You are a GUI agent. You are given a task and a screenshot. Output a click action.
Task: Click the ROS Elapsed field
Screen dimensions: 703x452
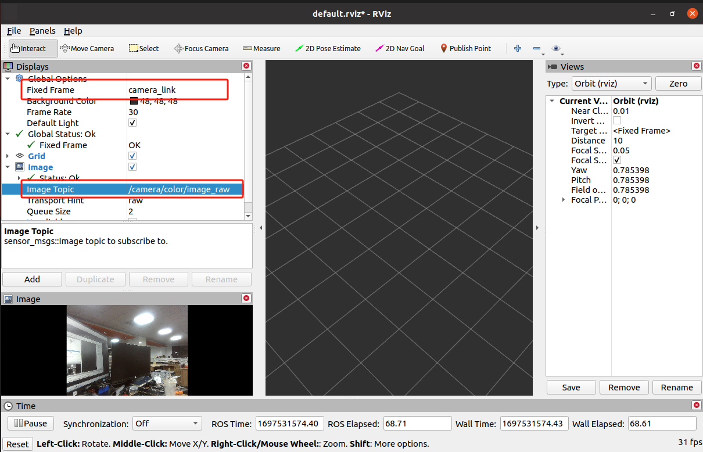(418, 424)
